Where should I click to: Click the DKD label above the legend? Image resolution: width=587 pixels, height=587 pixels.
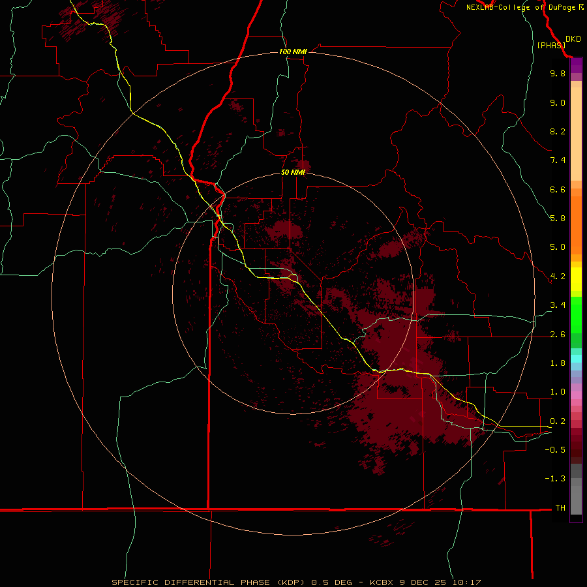click(573, 39)
